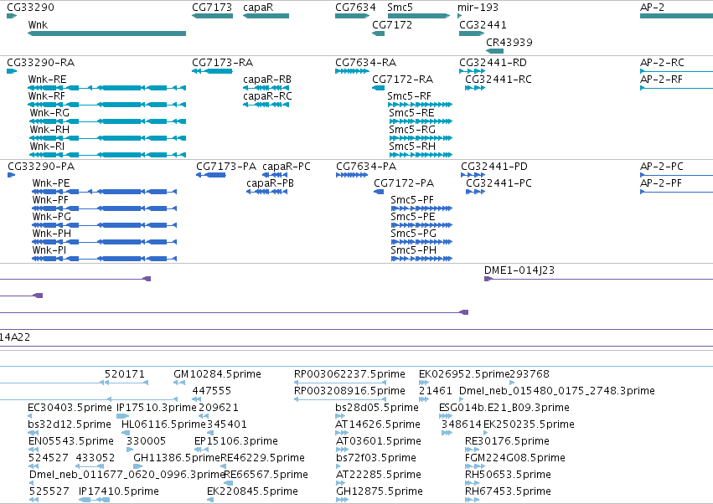Click the EP15106.3prime EST label
The image size is (713, 504).
pos(236,441)
